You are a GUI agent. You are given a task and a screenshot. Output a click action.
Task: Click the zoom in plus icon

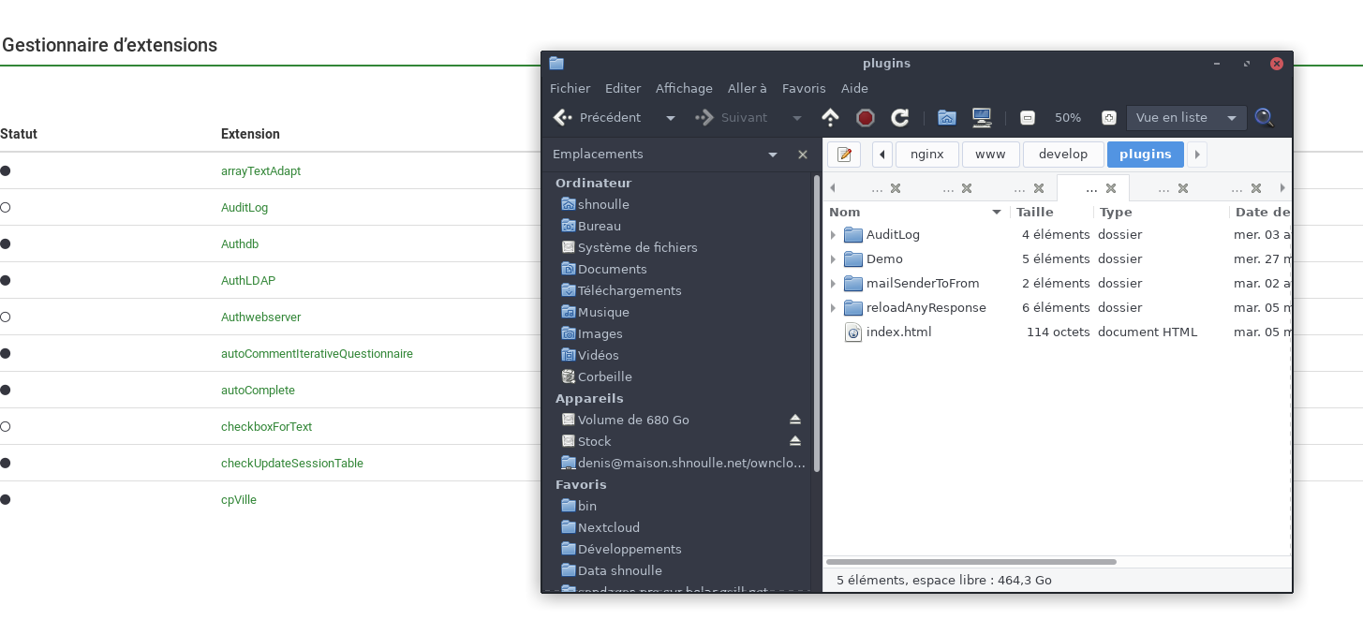coord(1108,118)
